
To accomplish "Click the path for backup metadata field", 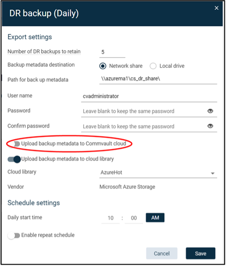I will tap(158, 79).
